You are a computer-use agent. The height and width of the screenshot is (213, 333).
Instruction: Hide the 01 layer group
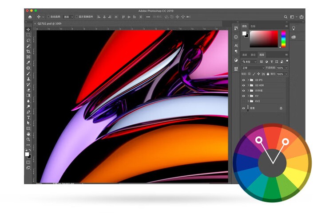click(244, 91)
